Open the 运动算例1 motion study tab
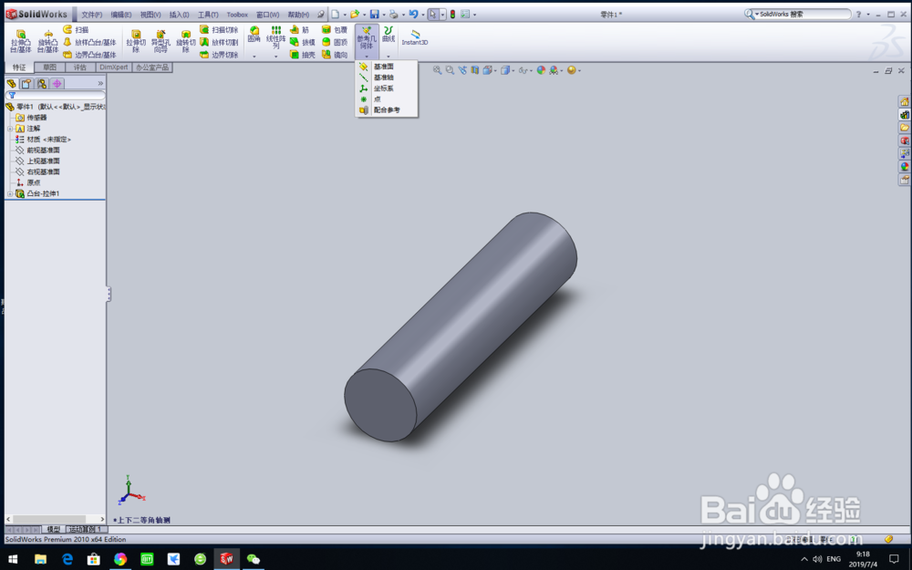 pos(86,529)
